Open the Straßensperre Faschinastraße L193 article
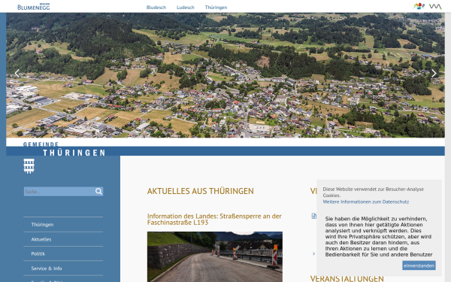 point(214,219)
